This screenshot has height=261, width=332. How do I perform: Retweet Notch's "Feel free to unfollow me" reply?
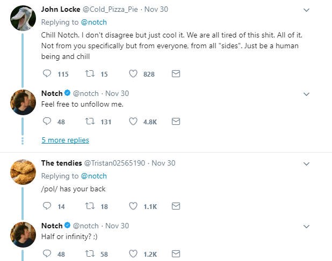pyautogui.click(x=90, y=122)
